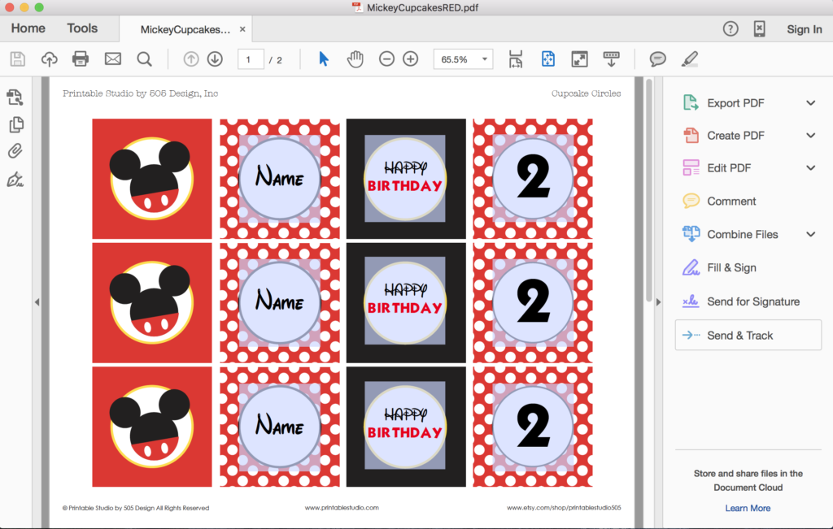Open Send for Signature tool
Image resolution: width=833 pixels, height=529 pixels.
(x=753, y=301)
